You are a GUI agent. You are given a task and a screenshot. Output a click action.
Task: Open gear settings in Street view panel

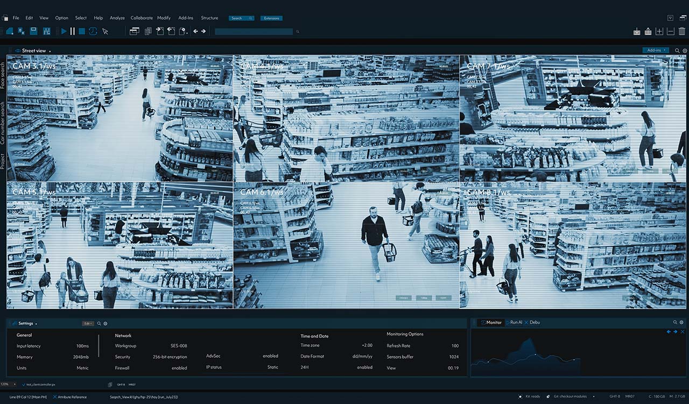click(685, 51)
